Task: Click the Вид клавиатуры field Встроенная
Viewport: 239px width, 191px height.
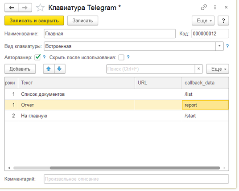Action: [130, 46]
